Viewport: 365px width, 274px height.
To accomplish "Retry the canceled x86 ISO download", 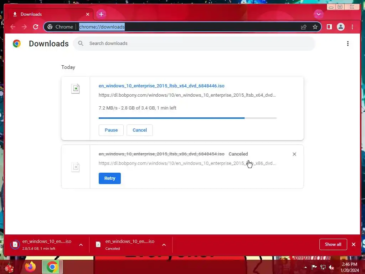I will pyautogui.click(x=110, y=178).
